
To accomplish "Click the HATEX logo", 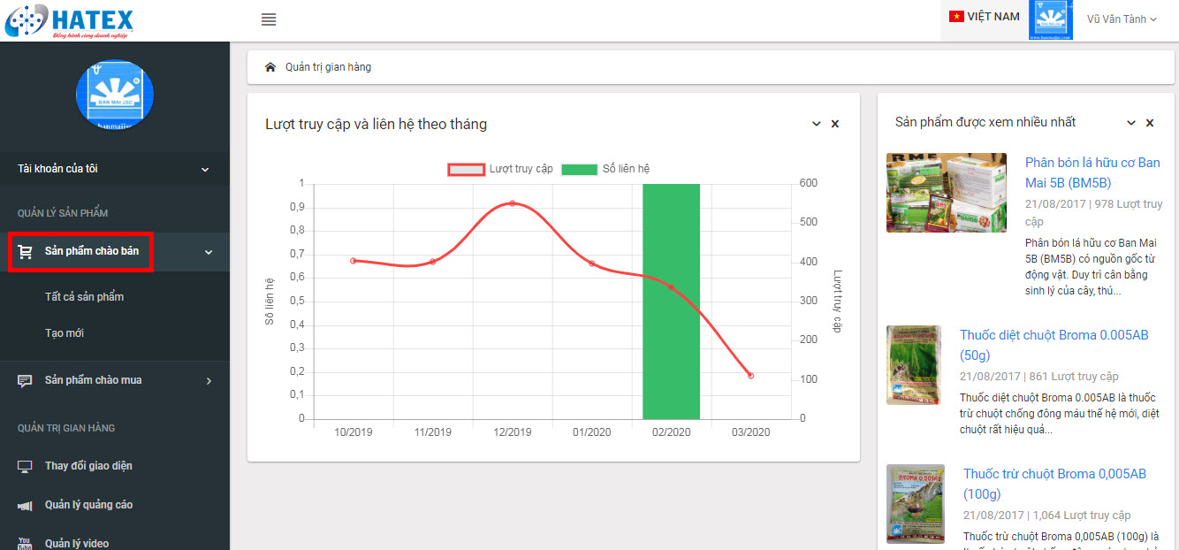I will coord(68,20).
